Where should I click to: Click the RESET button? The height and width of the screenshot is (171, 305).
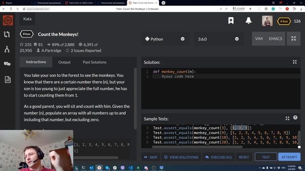tap(244, 157)
